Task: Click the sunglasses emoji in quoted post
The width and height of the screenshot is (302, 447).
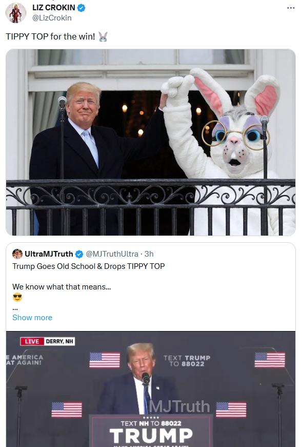Action: pos(17,297)
